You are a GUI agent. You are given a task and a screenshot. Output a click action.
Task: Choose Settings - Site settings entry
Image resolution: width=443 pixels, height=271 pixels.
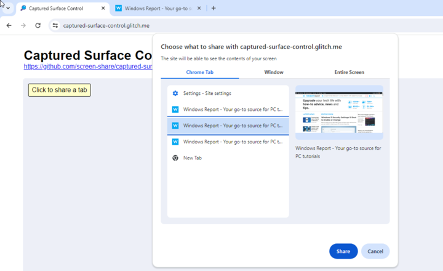228,94
